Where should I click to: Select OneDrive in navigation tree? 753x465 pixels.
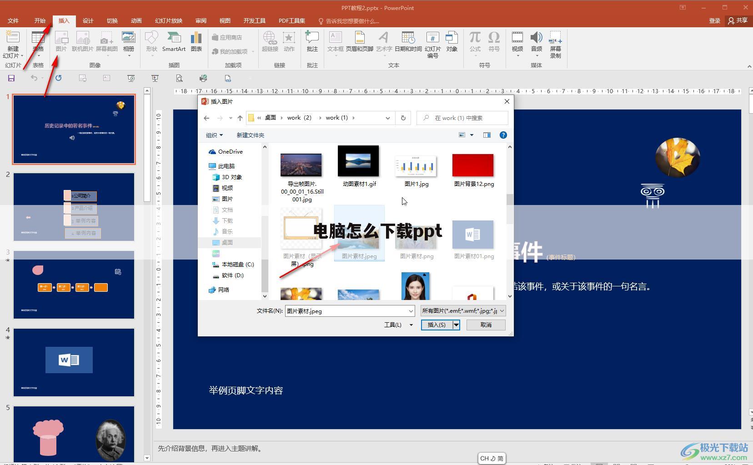coord(226,151)
